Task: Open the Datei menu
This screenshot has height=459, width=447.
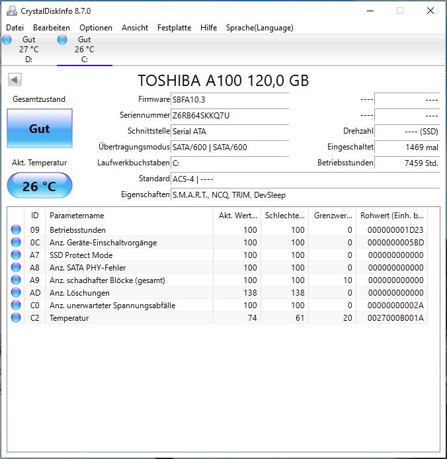Action: pos(15,28)
